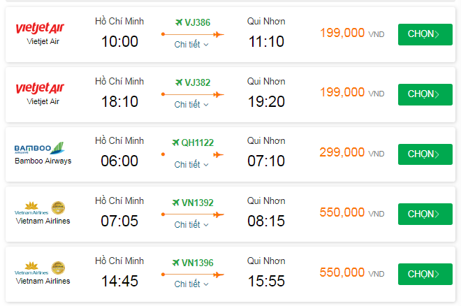The image size is (461, 306).
Task: Choose the 14:45 Vietnam Airlines flight
Action: [425, 274]
